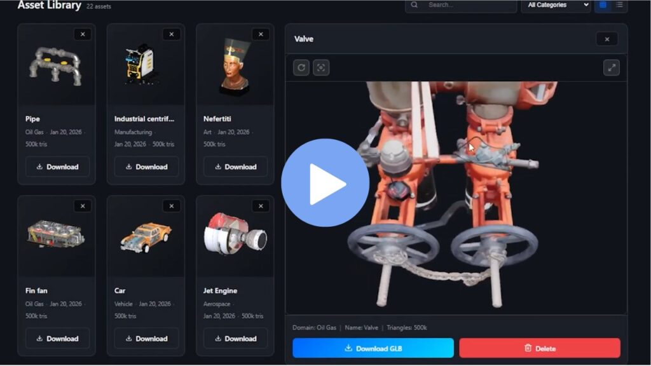Click the focus/center model icon
The image size is (651, 366).
pyautogui.click(x=322, y=68)
